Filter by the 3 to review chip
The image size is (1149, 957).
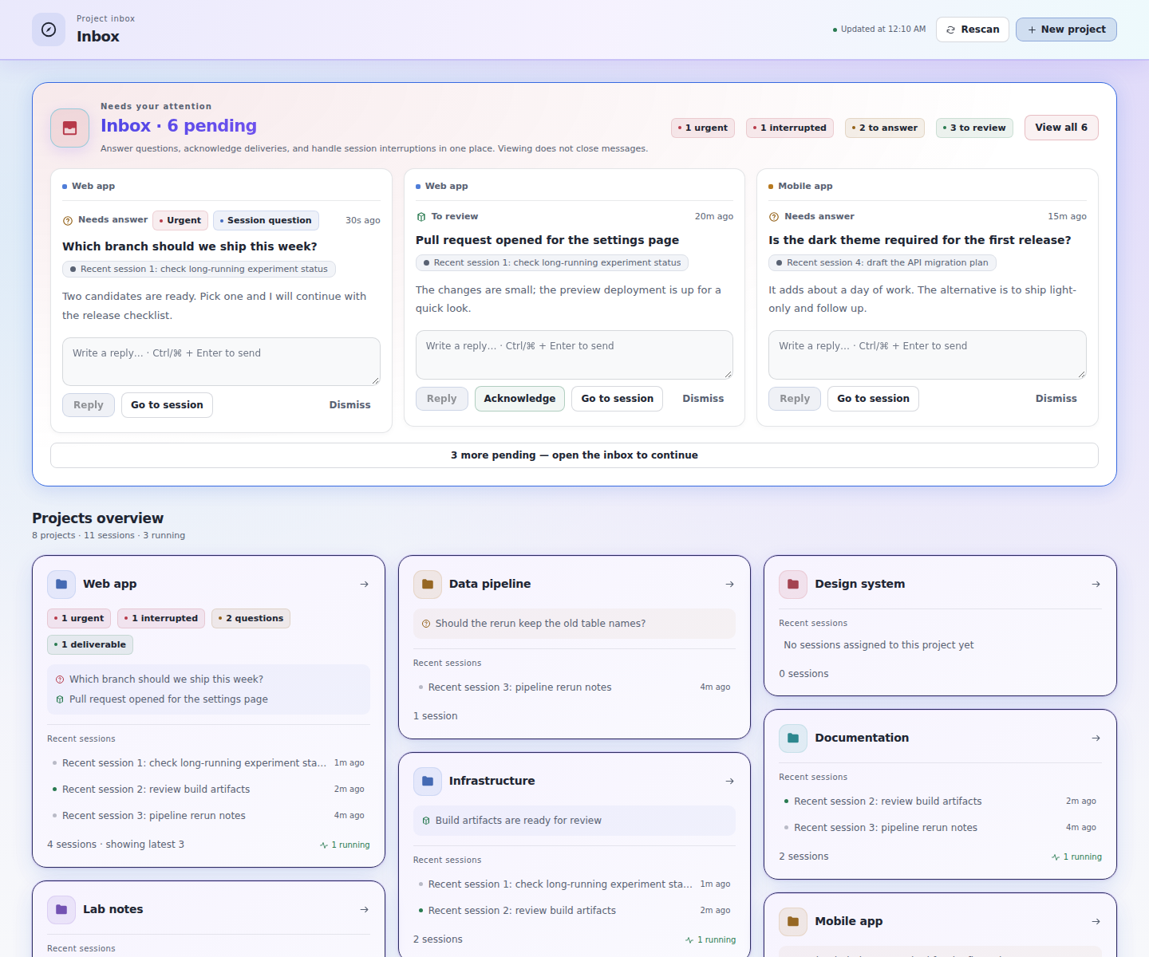click(974, 128)
